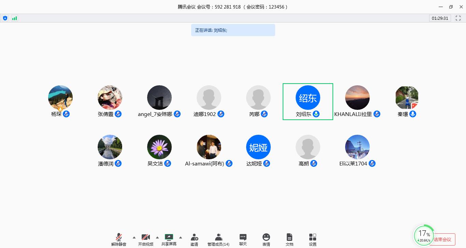Check the green network signal icon

pyautogui.click(x=14, y=18)
